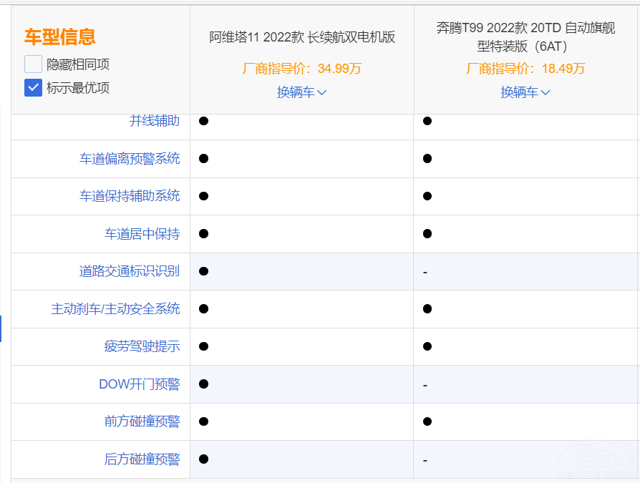Viewport: 640px width, 483px height.
Task: Click 奔腾T99 price 18.49万
Action: coord(525,69)
